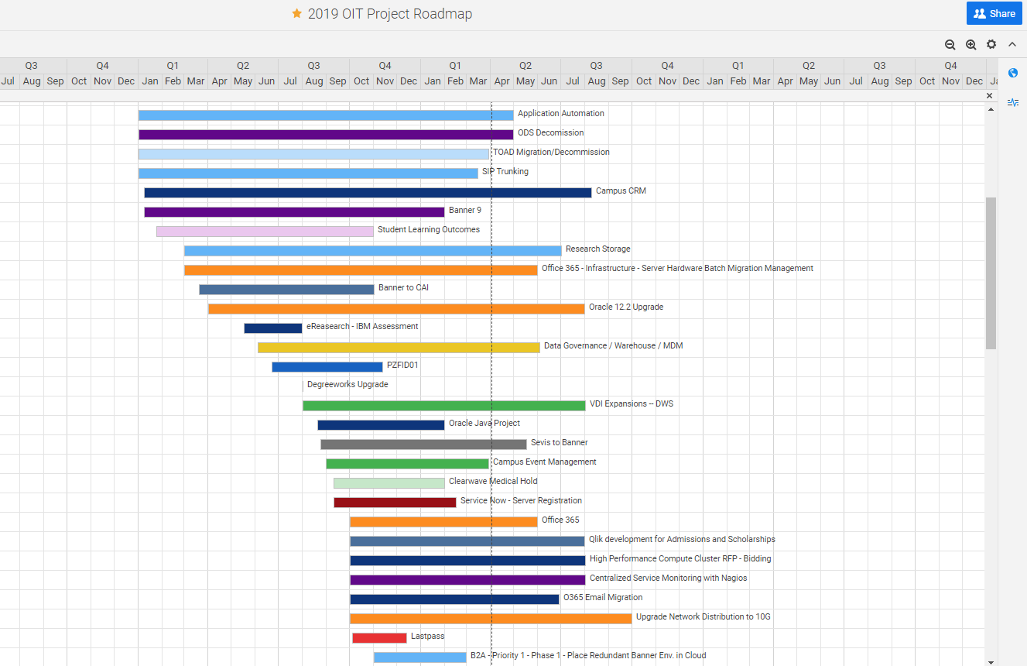Click the 2019 OIT Project Roadmap title
The width and height of the screenshot is (1027, 666).
390,14
